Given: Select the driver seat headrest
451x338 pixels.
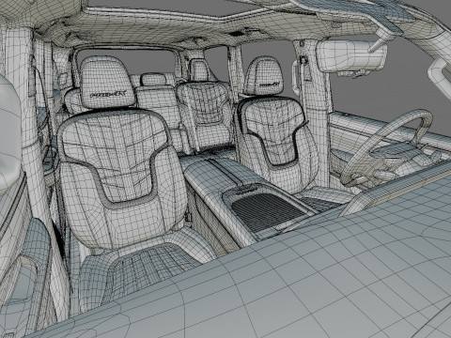Looking at the screenshot, I should (x=265, y=76).
